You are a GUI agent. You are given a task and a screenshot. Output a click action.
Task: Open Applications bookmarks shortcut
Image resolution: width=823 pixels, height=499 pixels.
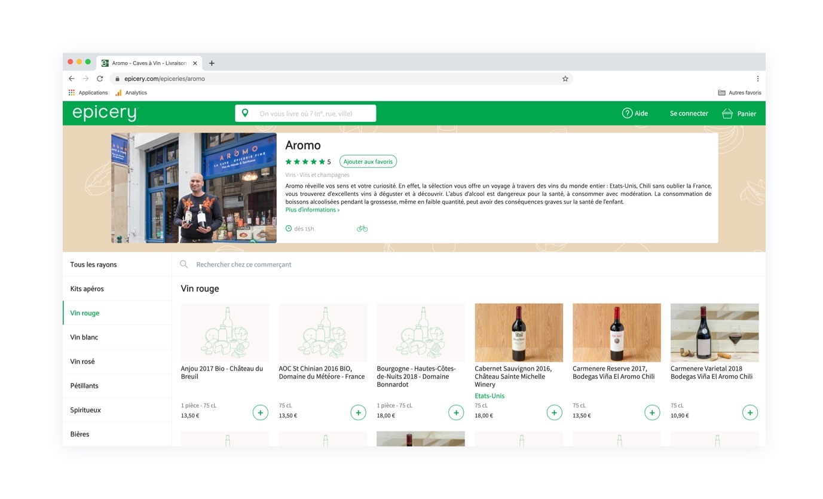coord(88,93)
